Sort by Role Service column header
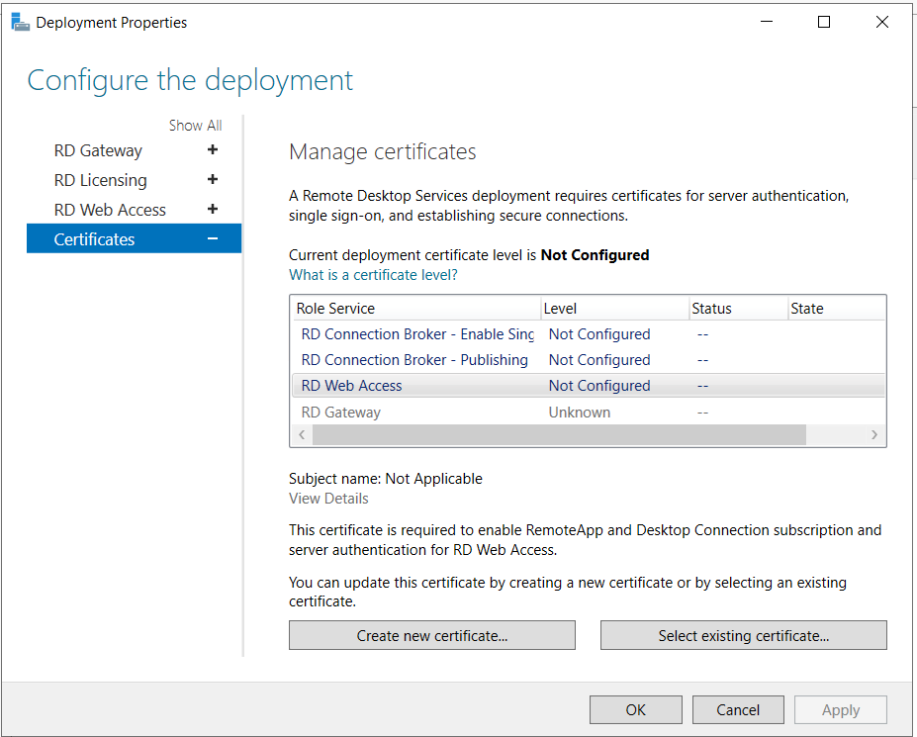This screenshot has height=737, width=917. (x=415, y=309)
